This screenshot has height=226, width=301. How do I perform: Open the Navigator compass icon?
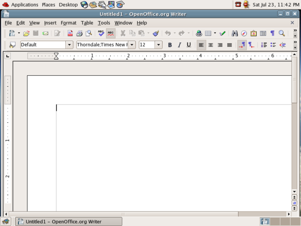tap(244, 33)
